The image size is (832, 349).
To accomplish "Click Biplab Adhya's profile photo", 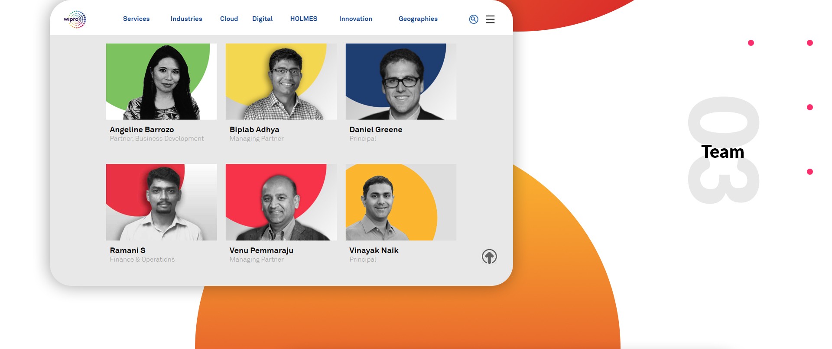I will click(281, 81).
